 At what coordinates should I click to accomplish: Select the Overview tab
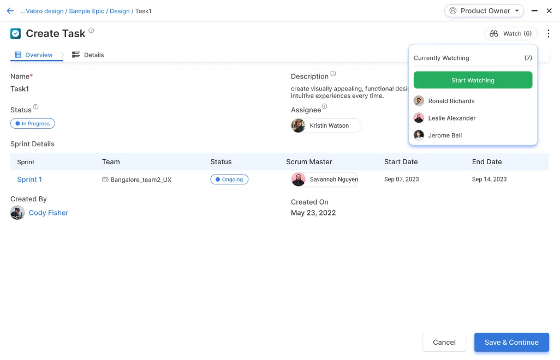[x=34, y=55]
